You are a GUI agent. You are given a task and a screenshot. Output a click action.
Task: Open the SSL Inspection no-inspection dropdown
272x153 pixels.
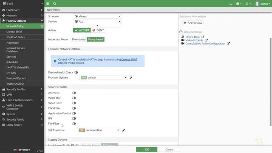click(x=99, y=130)
